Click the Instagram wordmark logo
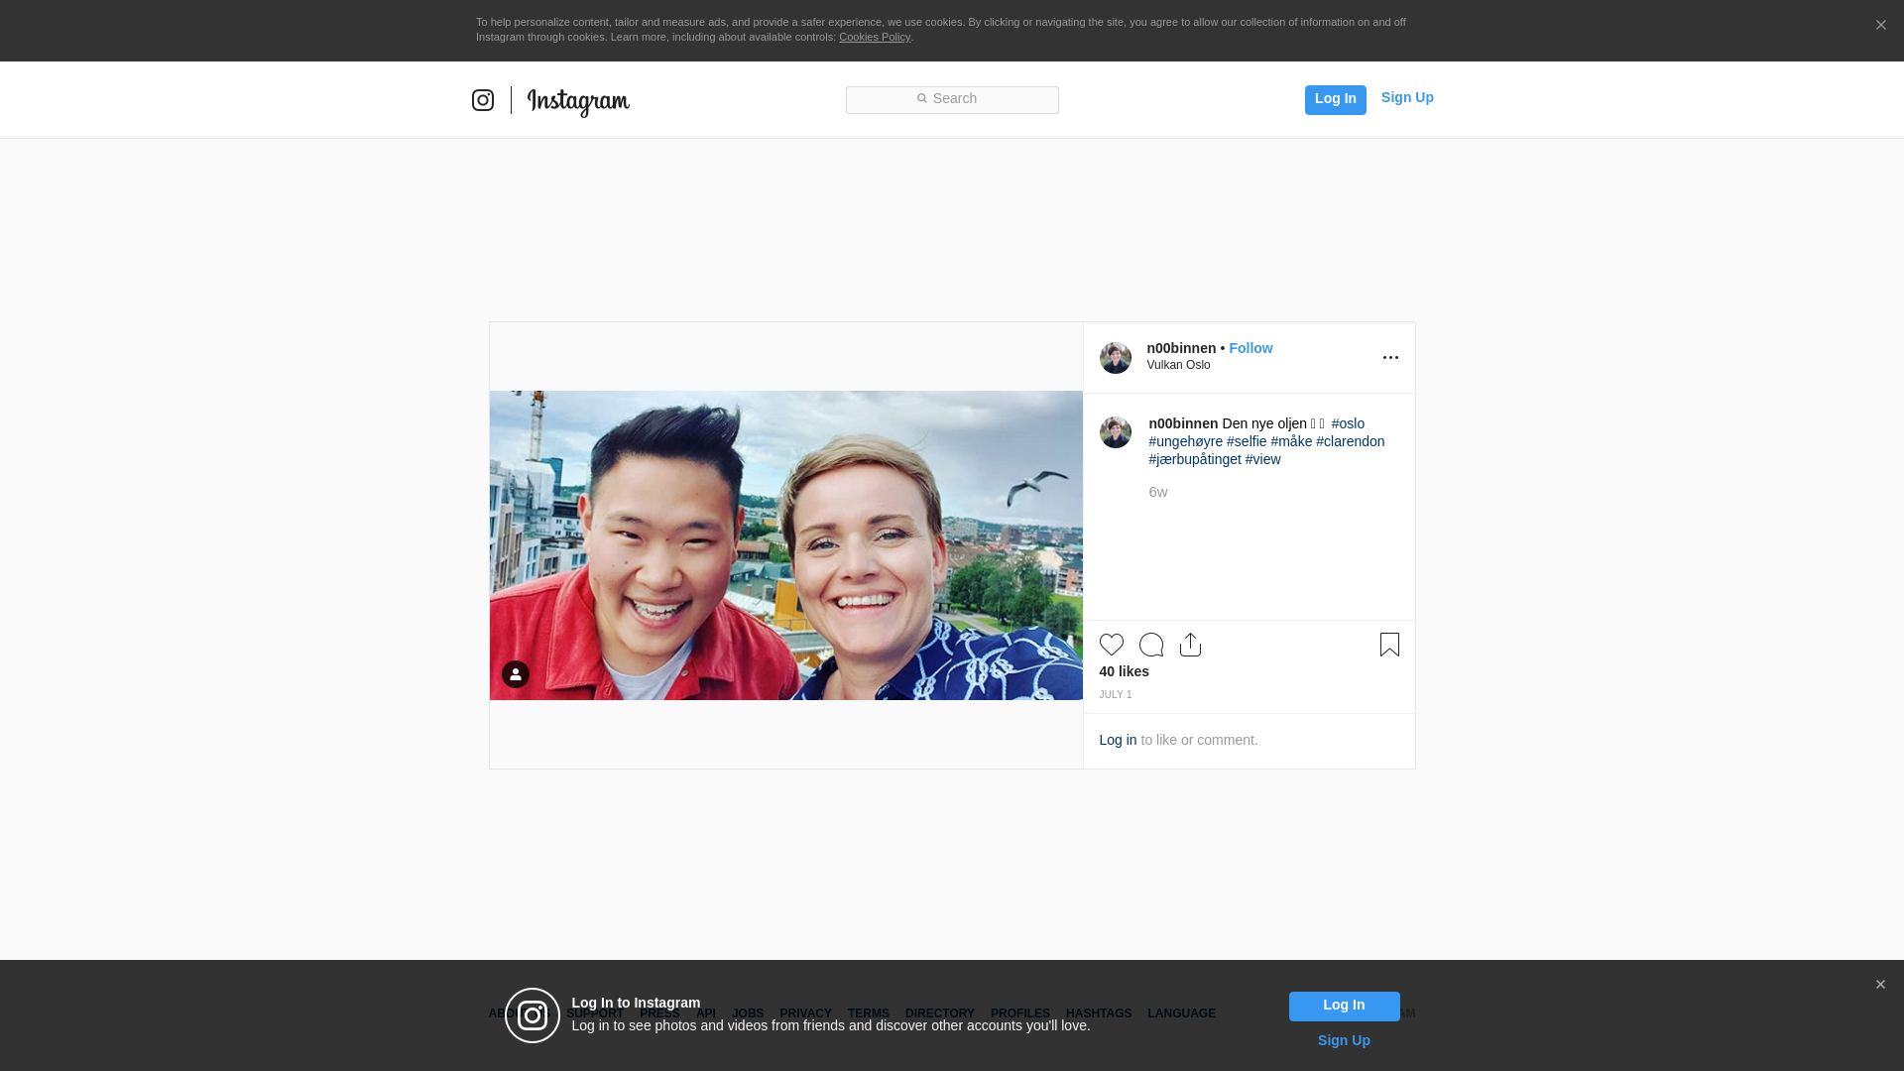Image resolution: width=1904 pixels, height=1071 pixels. click(x=578, y=101)
